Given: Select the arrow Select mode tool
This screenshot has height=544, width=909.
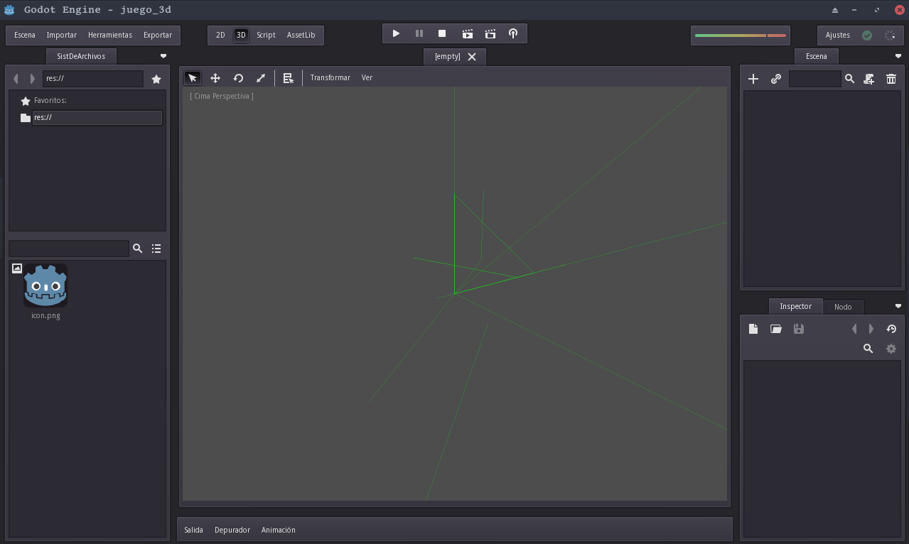Looking at the screenshot, I should [192, 78].
